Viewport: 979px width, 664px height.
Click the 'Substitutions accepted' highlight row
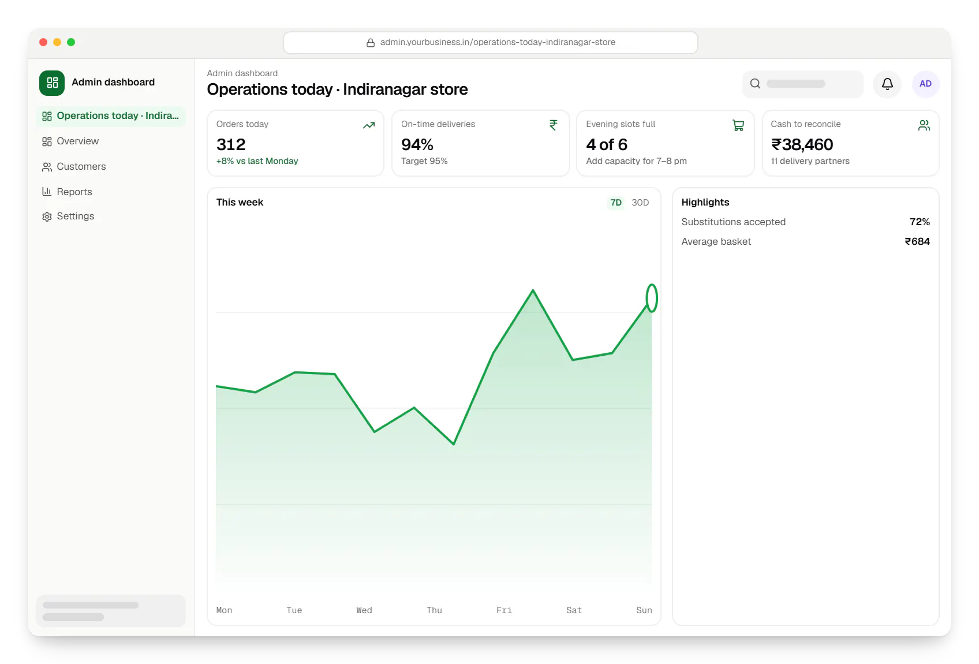point(805,222)
